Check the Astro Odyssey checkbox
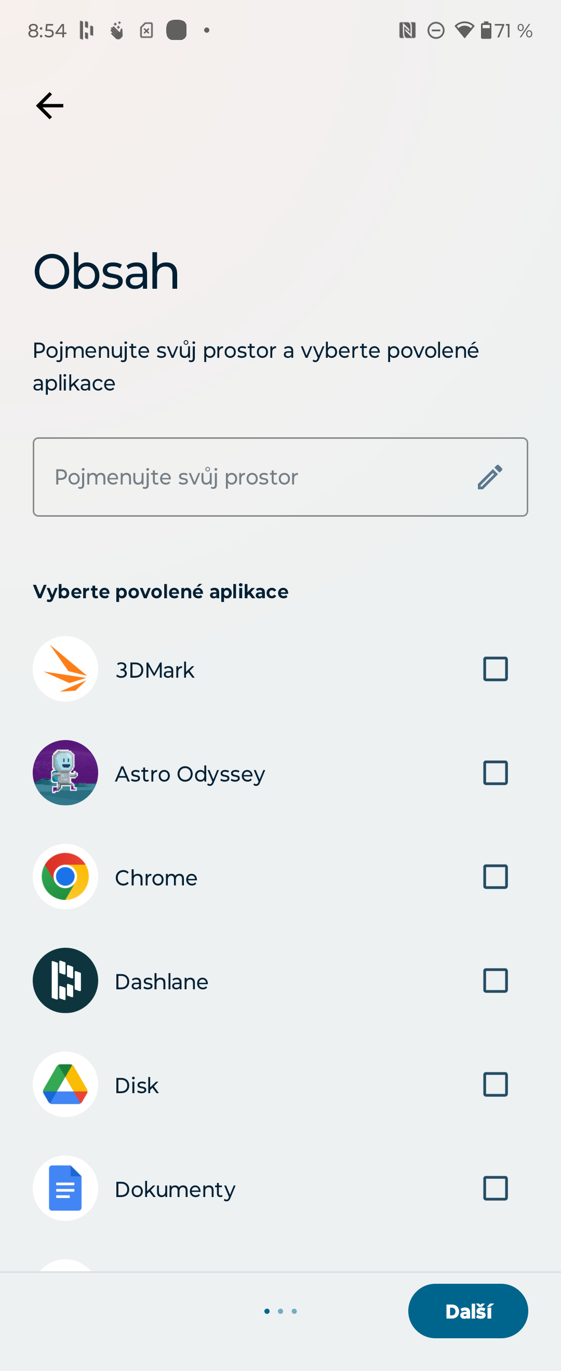 pyautogui.click(x=495, y=773)
